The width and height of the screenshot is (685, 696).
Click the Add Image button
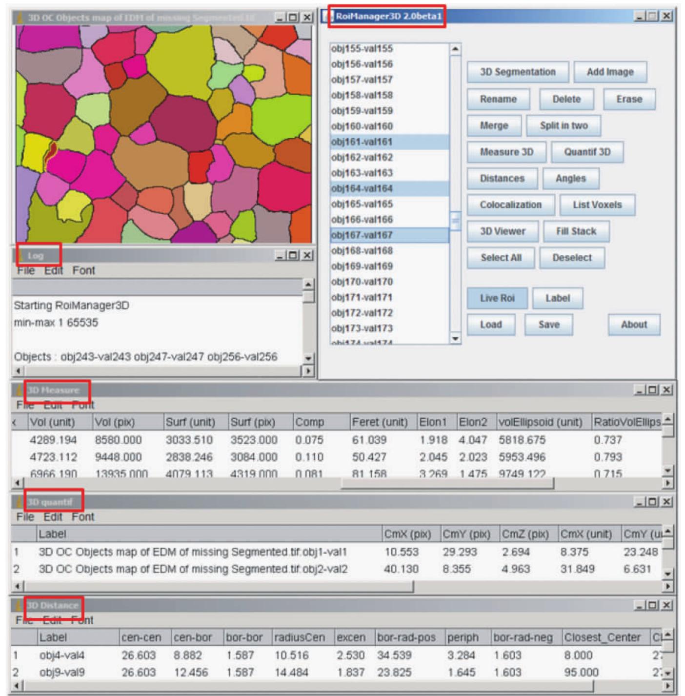610,72
